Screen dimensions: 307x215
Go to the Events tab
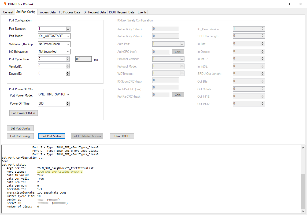[142, 12]
